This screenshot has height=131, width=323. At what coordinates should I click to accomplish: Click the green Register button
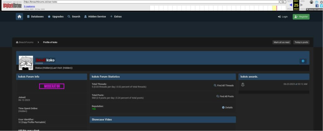pos(301,17)
